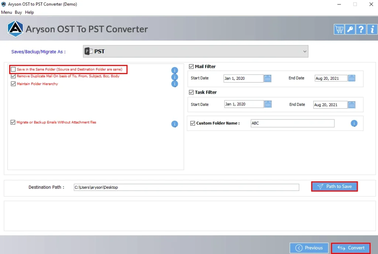Show info for Remove Duplicate Mail option
Screen dimensions: 378x254
click(x=175, y=77)
